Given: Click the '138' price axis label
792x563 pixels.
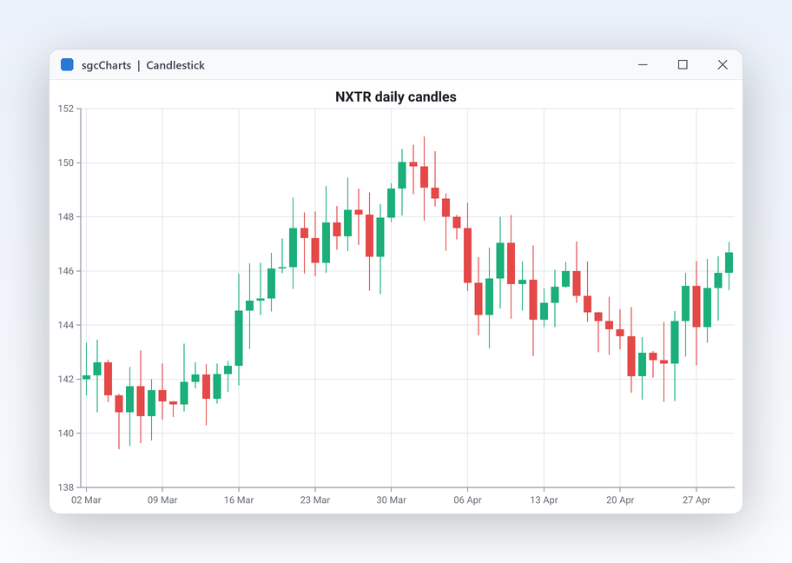Looking at the screenshot, I should pos(66,487).
